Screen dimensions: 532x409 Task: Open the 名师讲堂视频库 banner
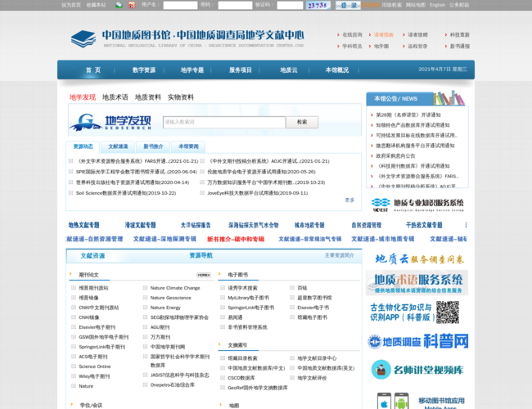coord(417,370)
